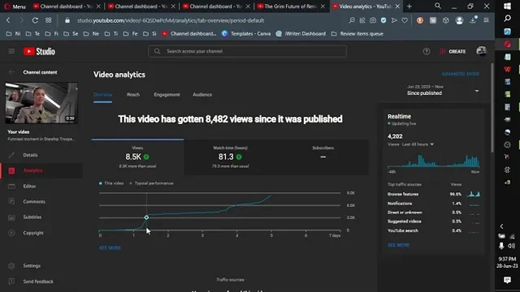Open the notification center icon

pos(507,280)
